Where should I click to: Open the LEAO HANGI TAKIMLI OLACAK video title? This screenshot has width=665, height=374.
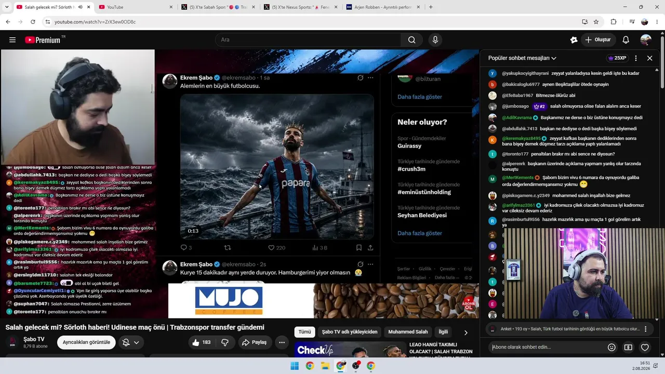pos(441,348)
